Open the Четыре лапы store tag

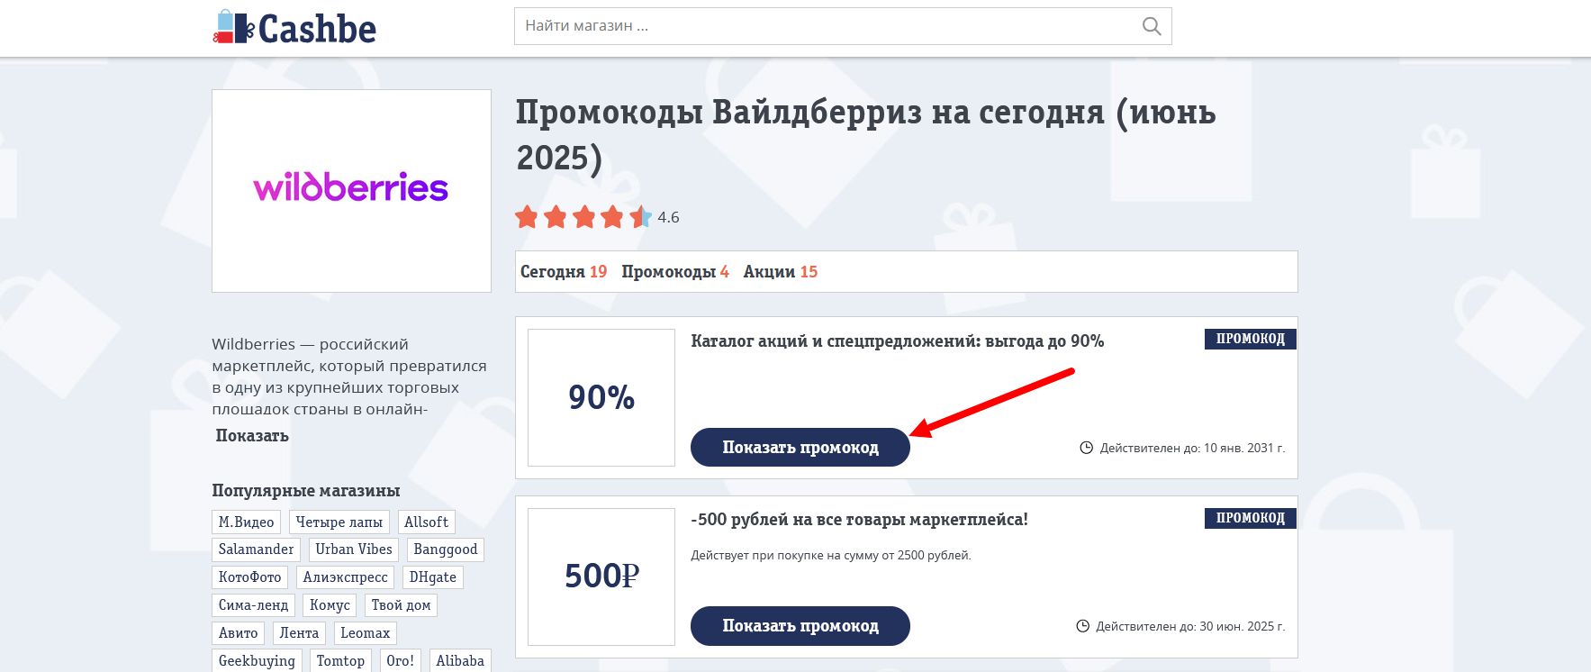[x=339, y=522]
